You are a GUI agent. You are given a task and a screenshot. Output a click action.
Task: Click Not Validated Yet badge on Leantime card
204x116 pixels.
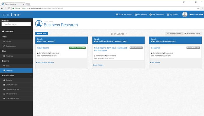point(193,48)
